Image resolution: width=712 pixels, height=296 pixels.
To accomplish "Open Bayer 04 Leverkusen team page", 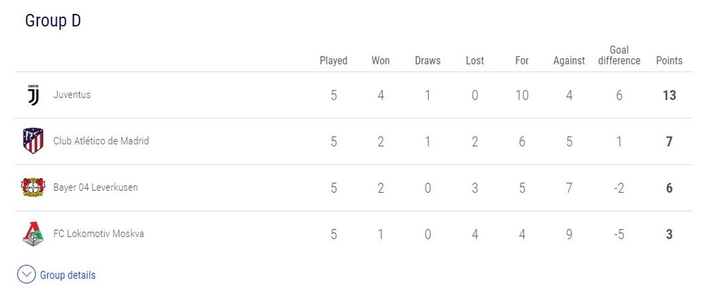I will tap(95, 187).
